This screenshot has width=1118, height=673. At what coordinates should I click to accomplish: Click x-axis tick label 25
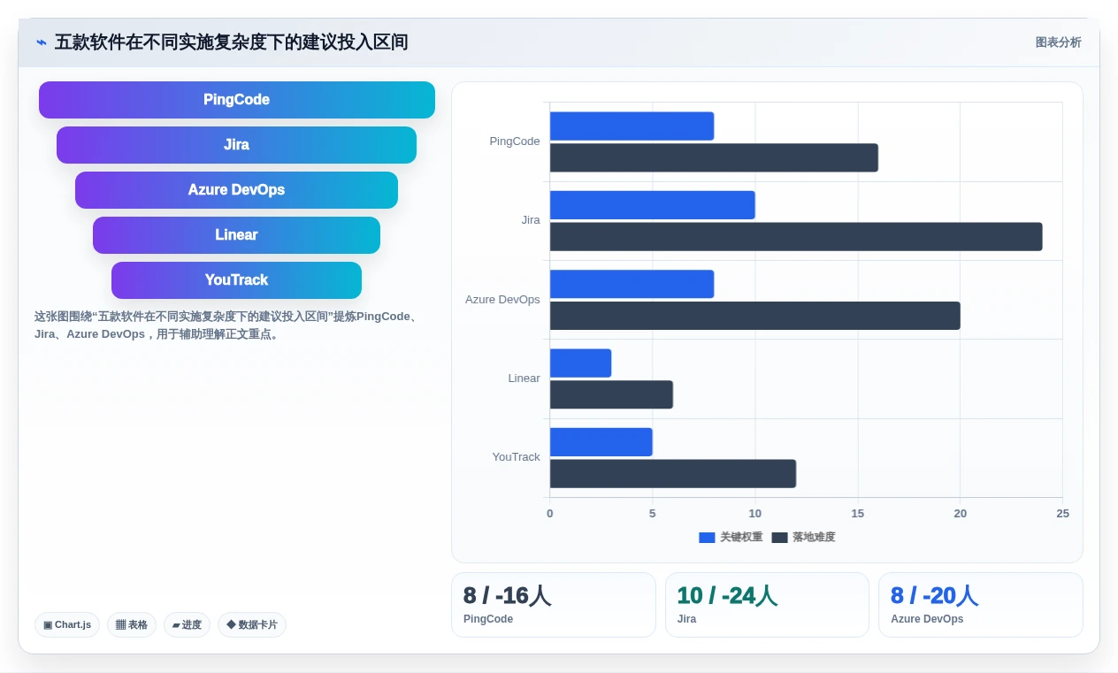[x=1062, y=514]
